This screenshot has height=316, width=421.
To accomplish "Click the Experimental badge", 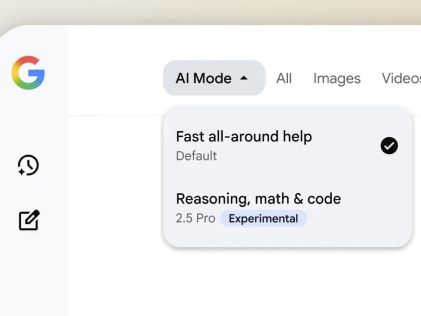I will (x=263, y=218).
